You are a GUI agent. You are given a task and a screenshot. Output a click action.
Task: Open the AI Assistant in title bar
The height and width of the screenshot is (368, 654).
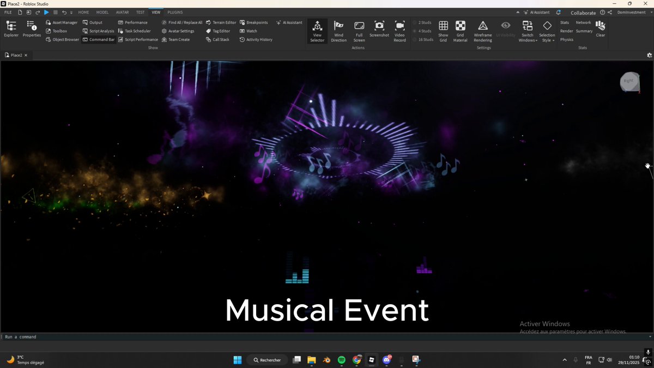pyautogui.click(x=536, y=13)
